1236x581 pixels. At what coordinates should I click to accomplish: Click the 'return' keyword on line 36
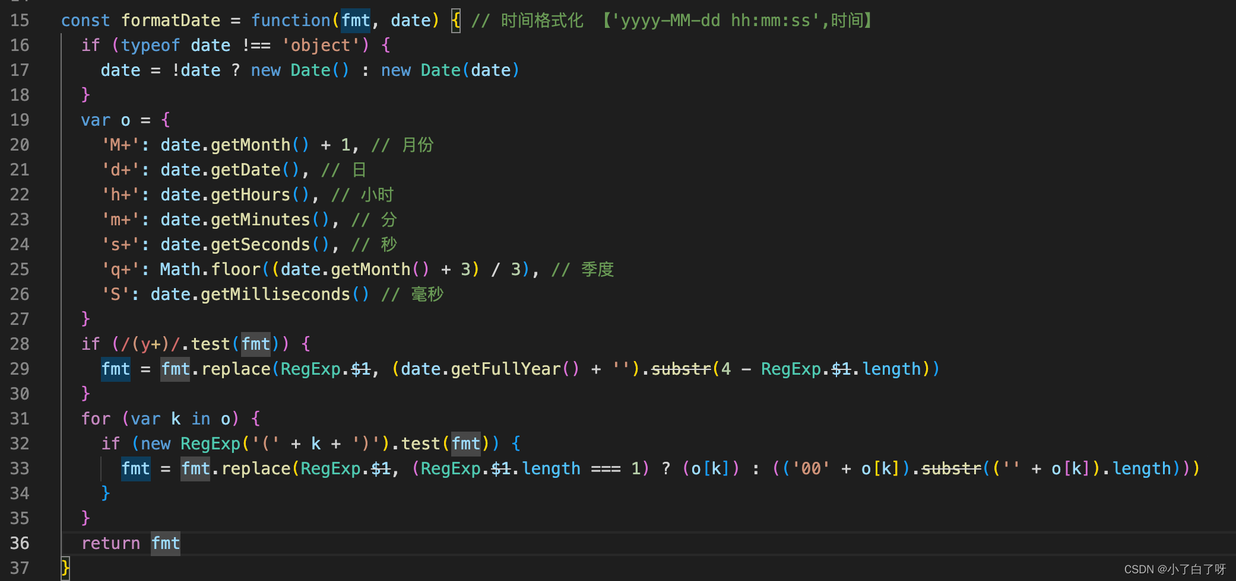pyautogui.click(x=111, y=543)
